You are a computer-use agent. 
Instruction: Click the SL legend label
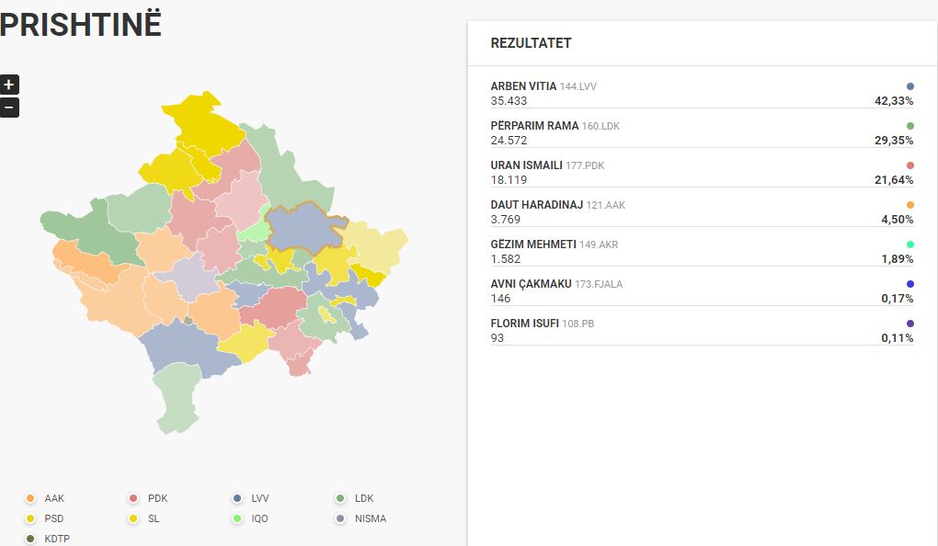pyautogui.click(x=154, y=518)
